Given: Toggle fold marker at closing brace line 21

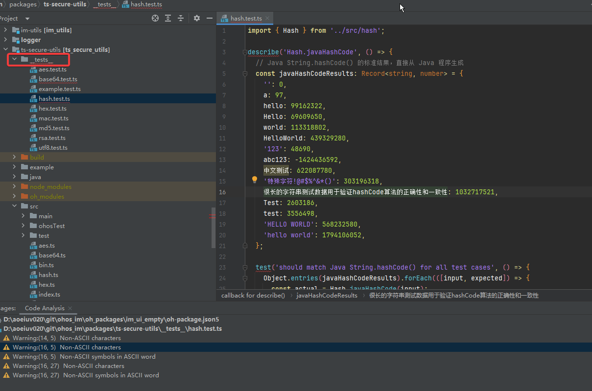Looking at the screenshot, I should pos(244,246).
